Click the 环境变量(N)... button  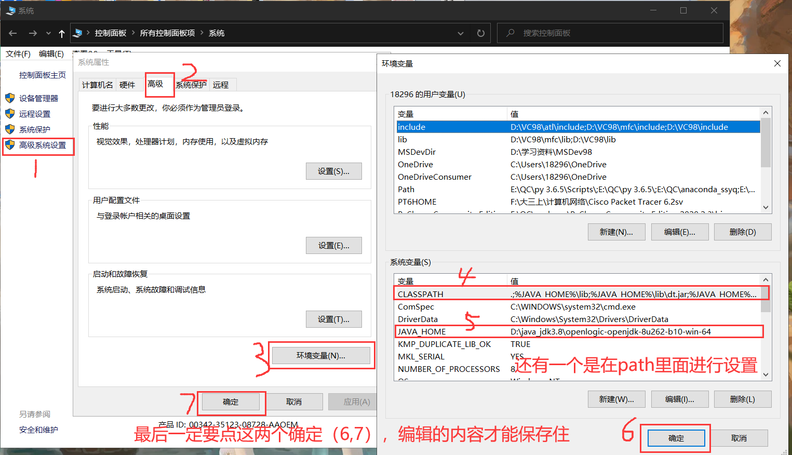[x=321, y=355]
